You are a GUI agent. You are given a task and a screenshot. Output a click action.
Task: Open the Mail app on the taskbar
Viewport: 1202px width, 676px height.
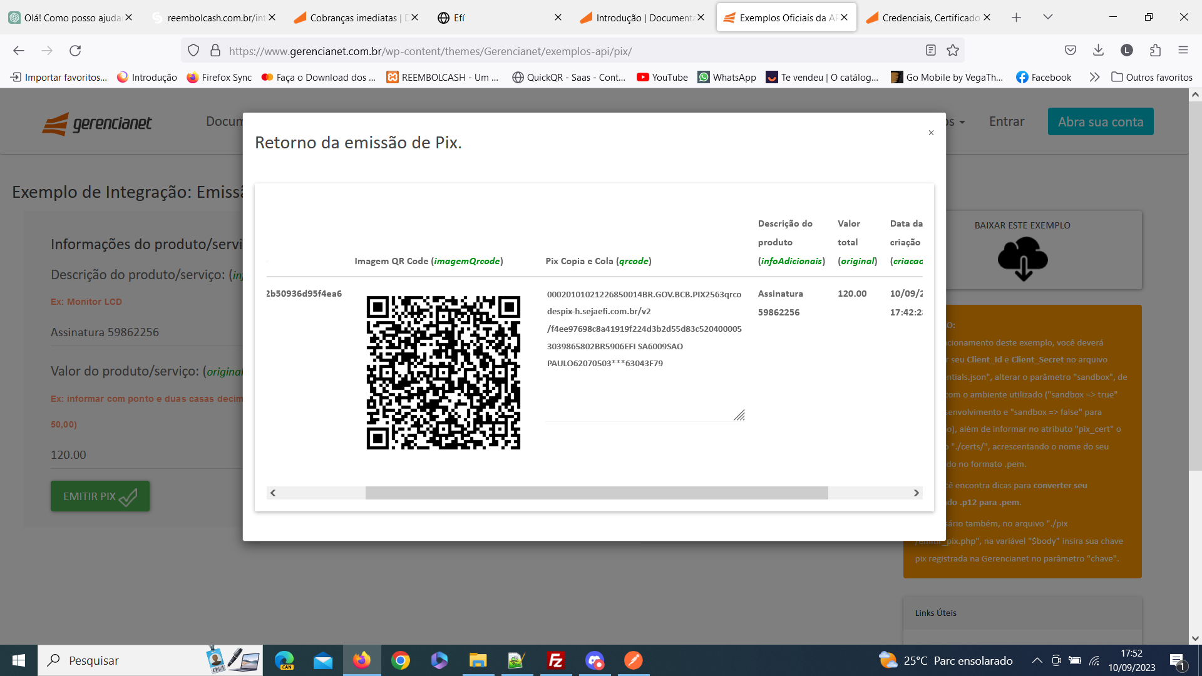coord(323,660)
